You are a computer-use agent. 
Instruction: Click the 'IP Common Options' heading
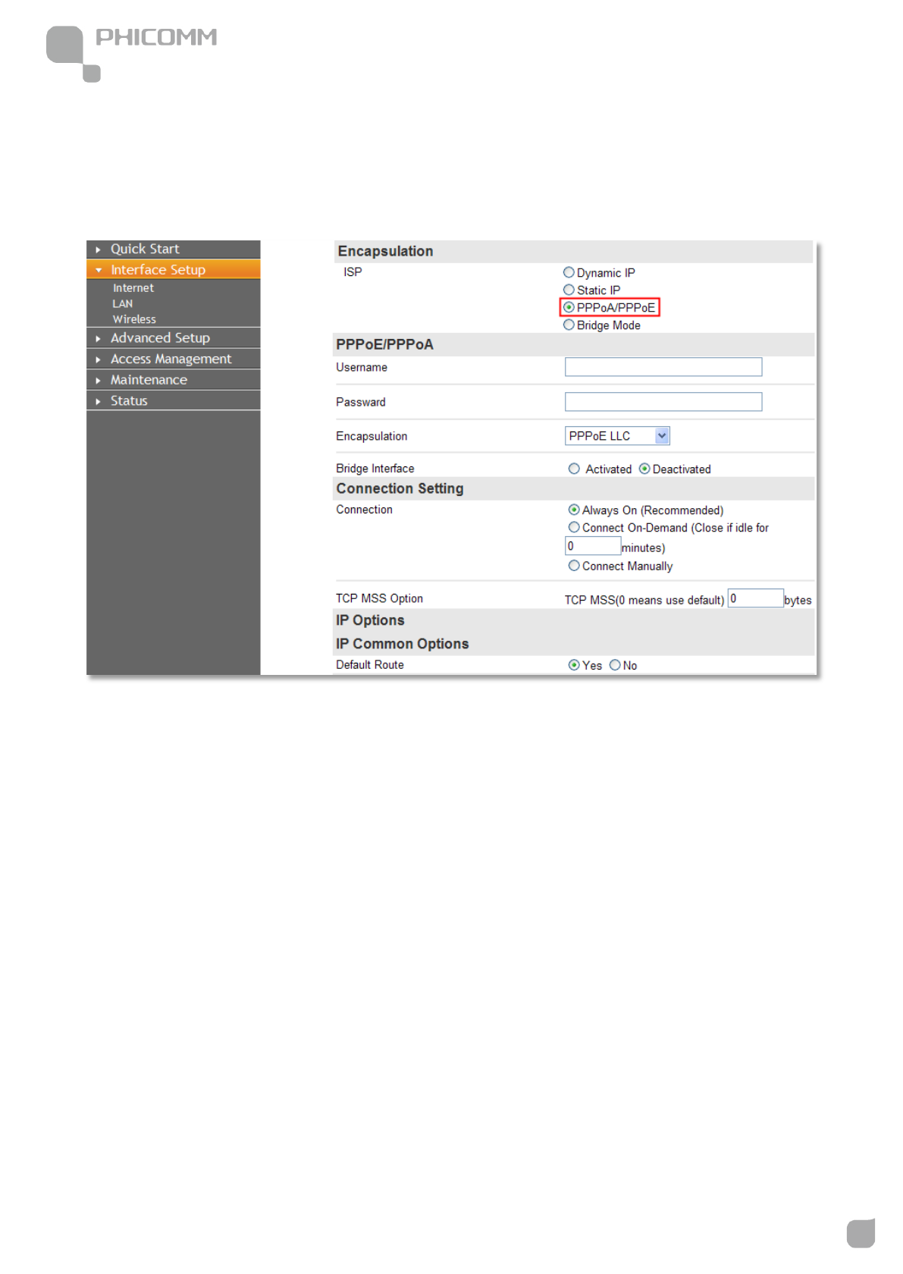click(x=403, y=644)
